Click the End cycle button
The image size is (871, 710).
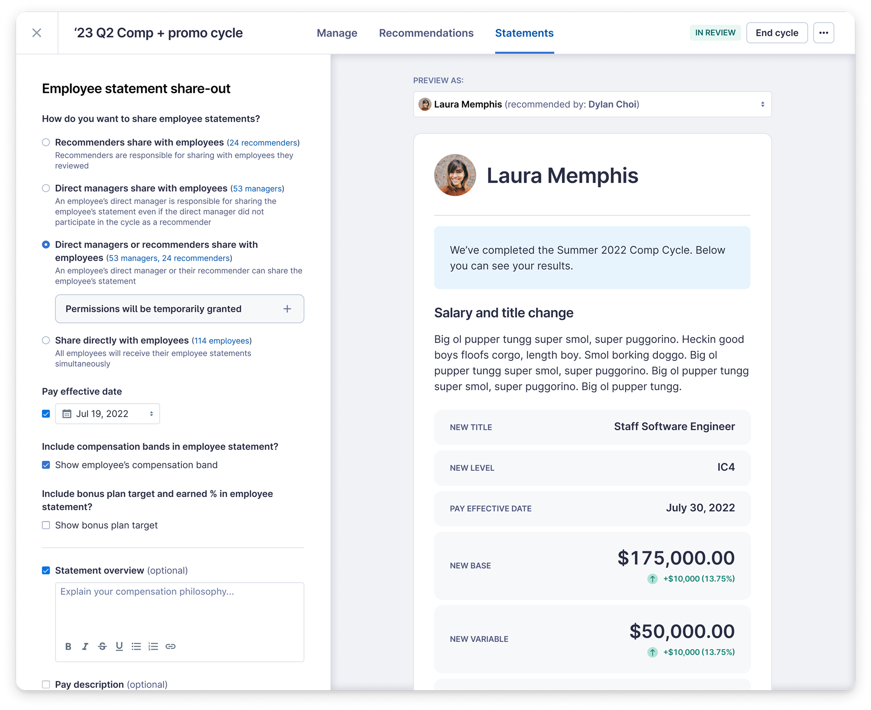tap(776, 33)
